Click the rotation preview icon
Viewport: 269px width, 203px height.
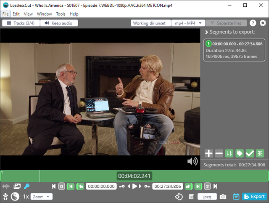179,197
